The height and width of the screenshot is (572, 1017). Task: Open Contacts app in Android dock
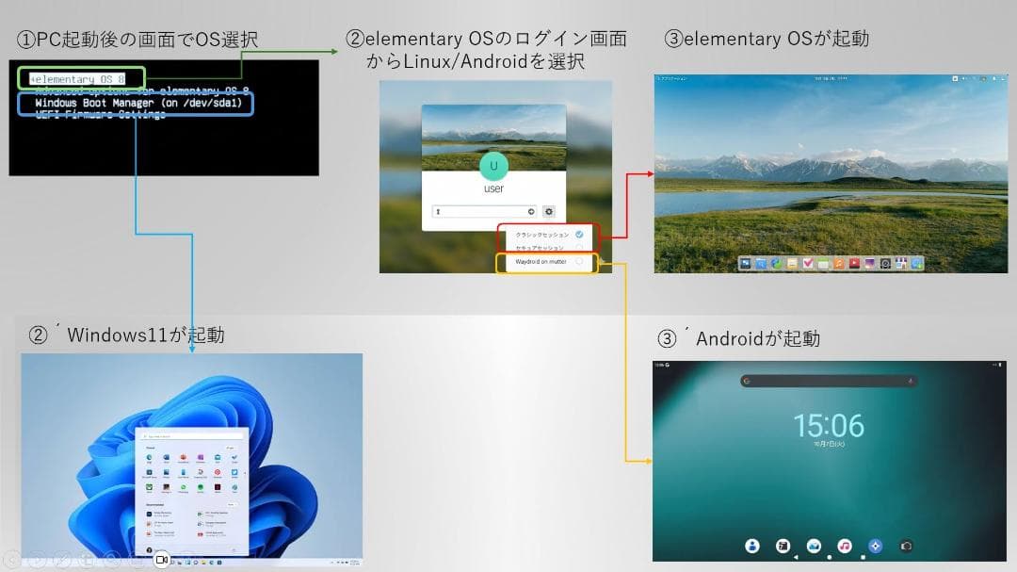click(752, 546)
